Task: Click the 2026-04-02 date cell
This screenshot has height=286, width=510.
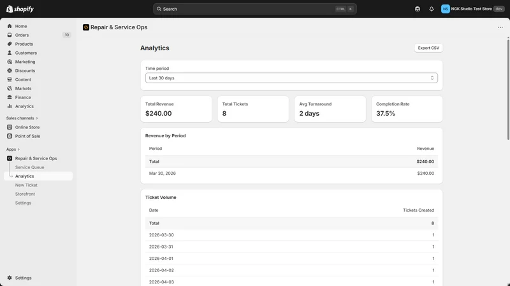Action: point(161,270)
